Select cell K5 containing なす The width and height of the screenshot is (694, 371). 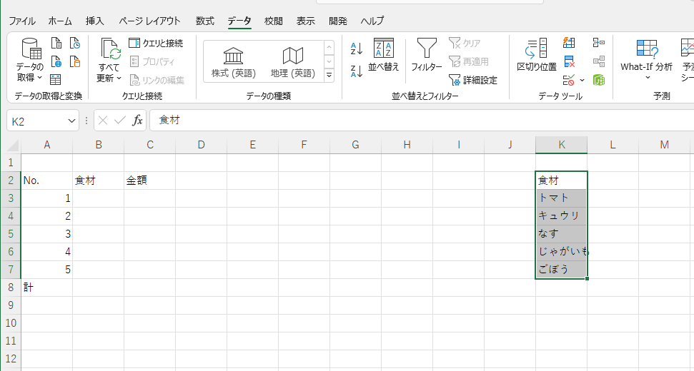561,234
